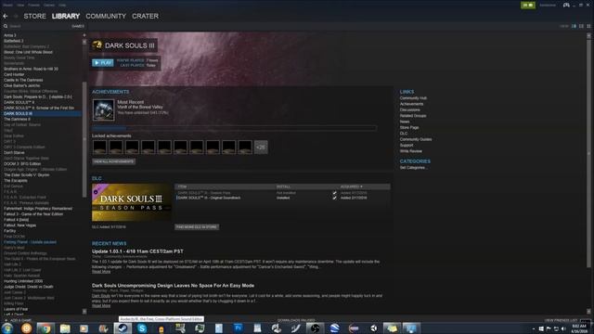The height and width of the screenshot is (334, 594).
Task: Go back with the left arrow
Action: 6,17
